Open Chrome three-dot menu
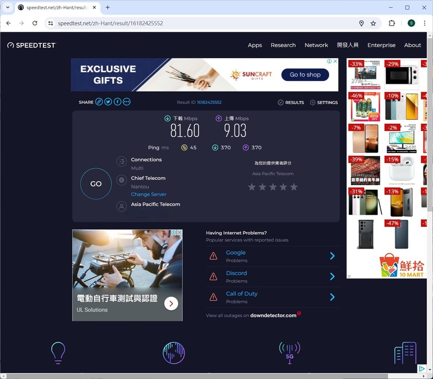The image size is (433, 379). point(425,23)
